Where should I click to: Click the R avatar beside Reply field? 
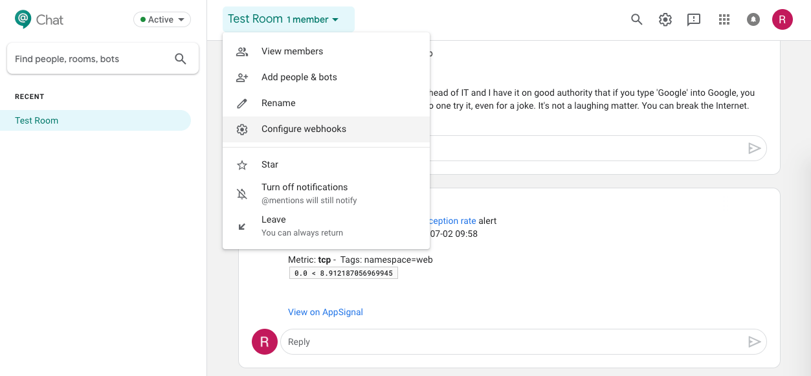coord(265,342)
